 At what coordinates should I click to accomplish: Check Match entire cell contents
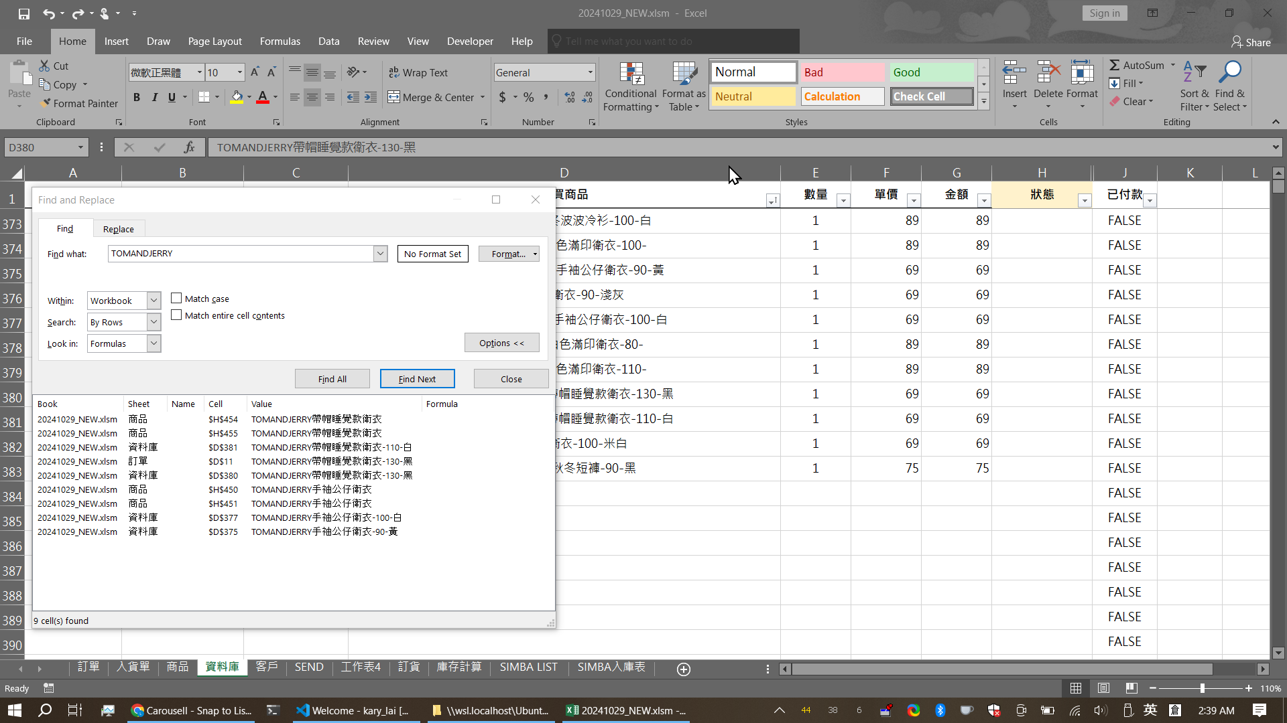[x=177, y=315]
